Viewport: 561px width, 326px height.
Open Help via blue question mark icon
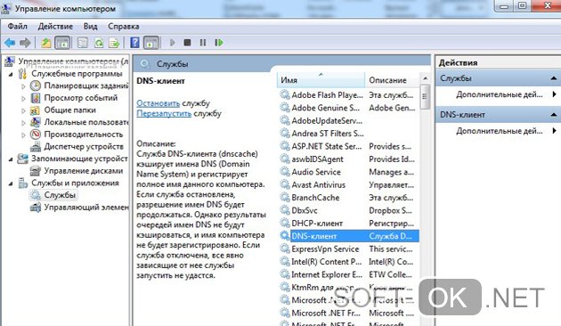pos(134,43)
